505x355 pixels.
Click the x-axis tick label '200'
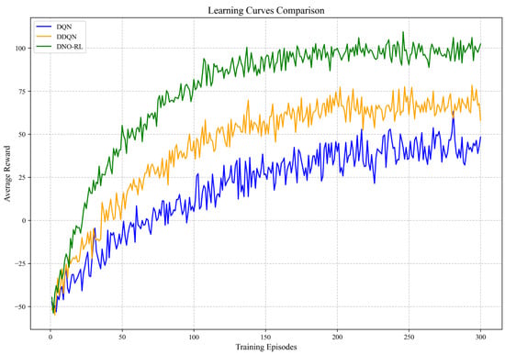point(338,337)
